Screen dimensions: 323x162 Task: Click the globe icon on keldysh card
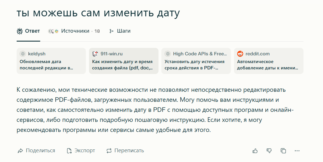click(23, 54)
